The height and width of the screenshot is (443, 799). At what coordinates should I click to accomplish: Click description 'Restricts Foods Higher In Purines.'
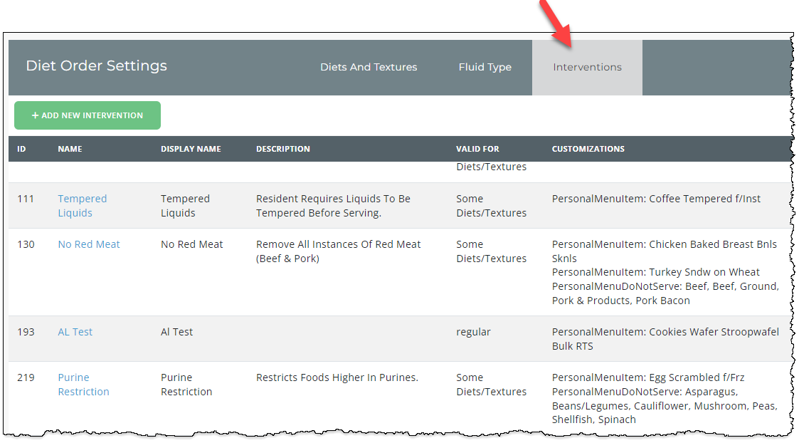tap(337, 377)
